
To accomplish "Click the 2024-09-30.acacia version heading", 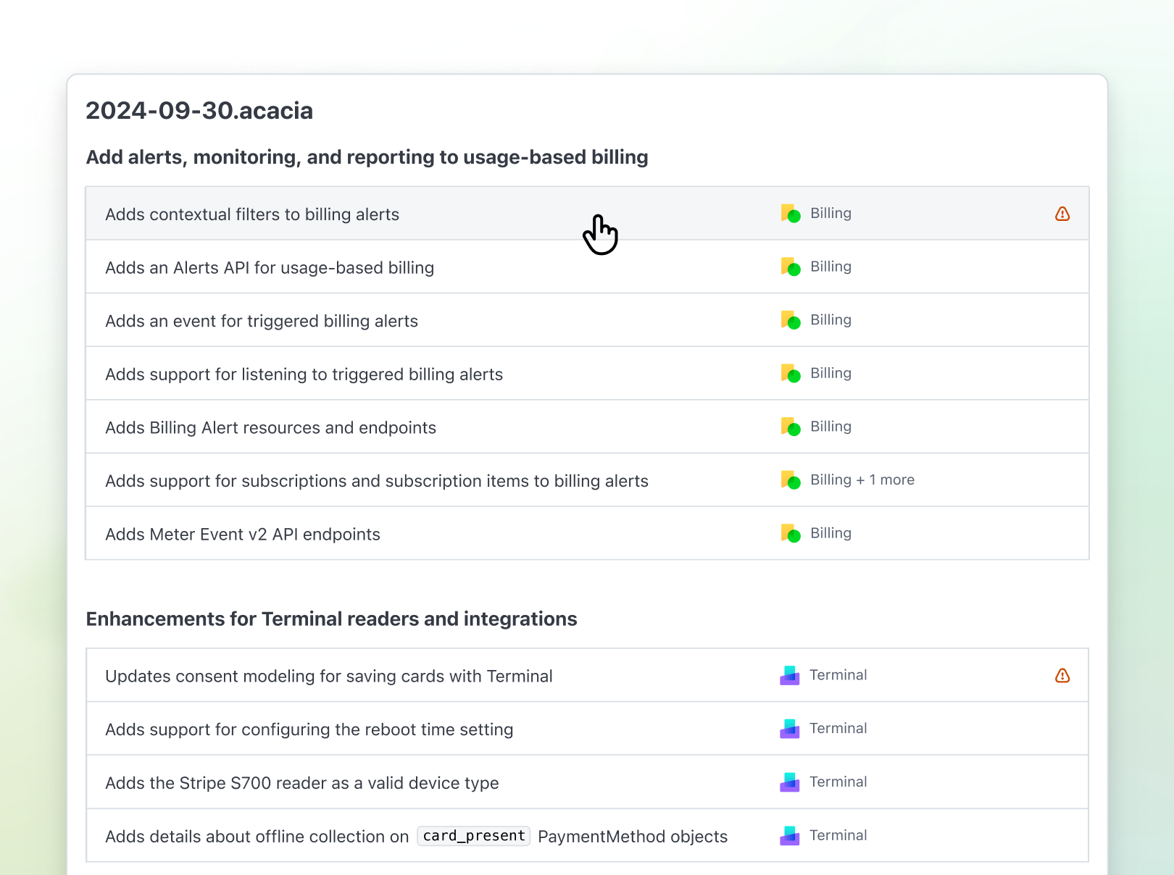I will [x=199, y=111].
